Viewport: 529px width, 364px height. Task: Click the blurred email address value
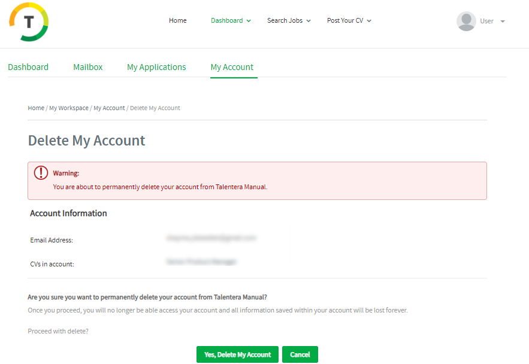pos(211,238)
